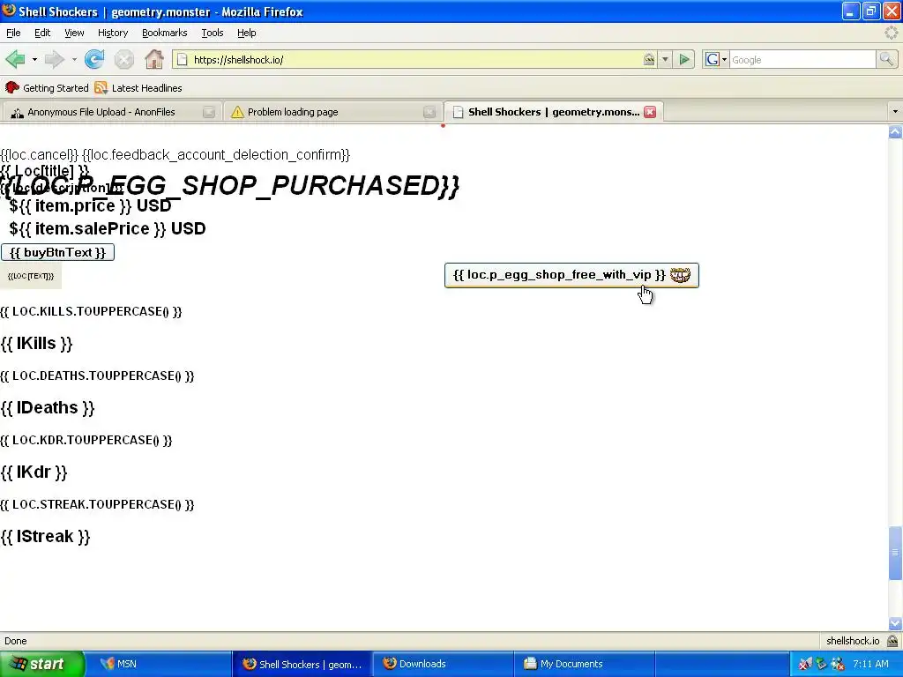The image size is (903, 677).
Task: Click the {{ LOC.STREAK.TOUPPERCASE() }} label
Action: tap(97, 505)
